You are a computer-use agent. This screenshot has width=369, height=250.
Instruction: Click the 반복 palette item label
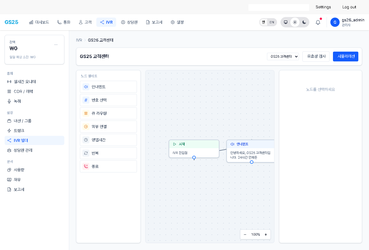[x=95, y=153]
